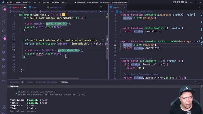Open the Ver menu
The height and width of the screenshot is (114, 203).
tap(35, 2)
